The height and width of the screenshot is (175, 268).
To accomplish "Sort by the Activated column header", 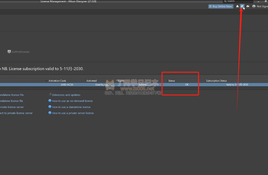I will (91, 81).
